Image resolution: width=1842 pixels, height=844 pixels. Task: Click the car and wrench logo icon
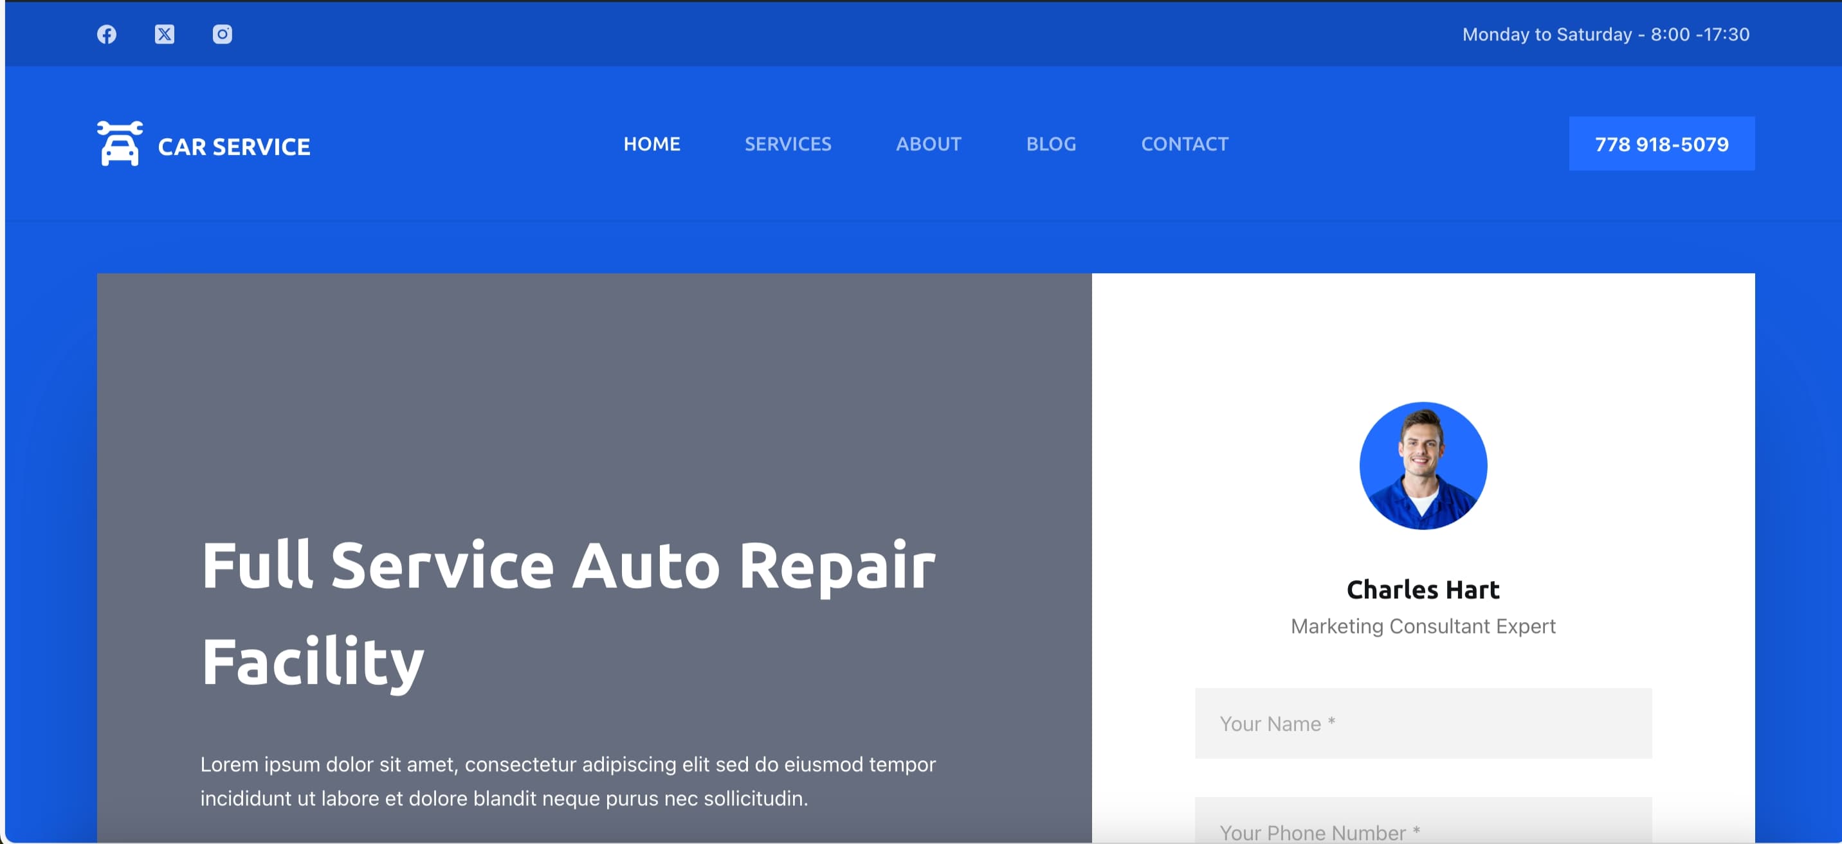pyautogui.click(x=120, y=143)
